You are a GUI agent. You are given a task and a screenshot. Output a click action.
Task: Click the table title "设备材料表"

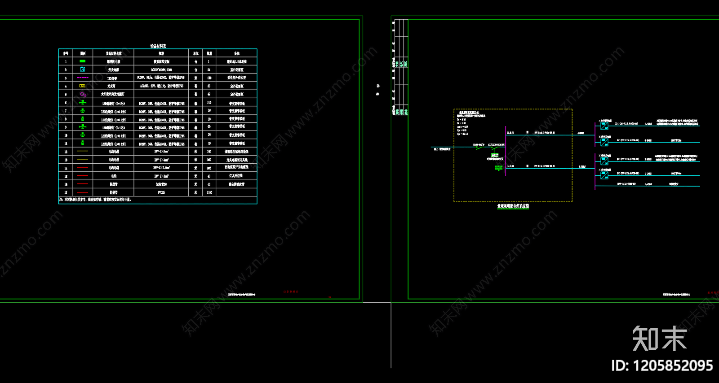point(158,46)
